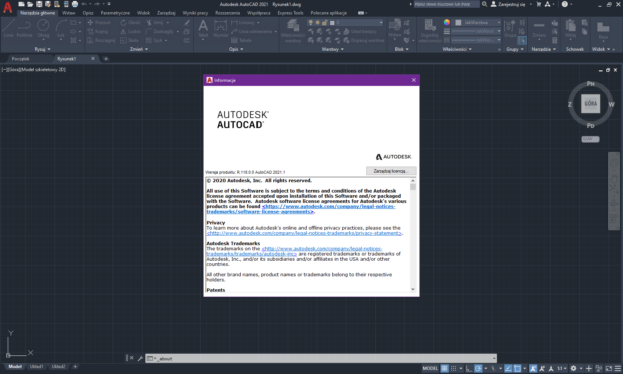Click the Zarządzaj licencją button
This screenshot has height=374, width=623.
(391, 171)
